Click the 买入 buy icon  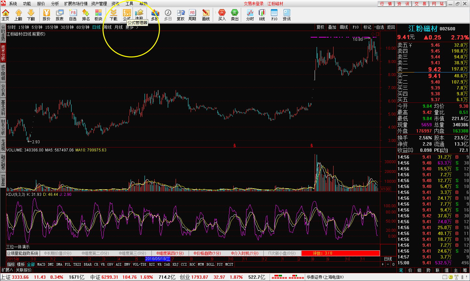(222, 15)
